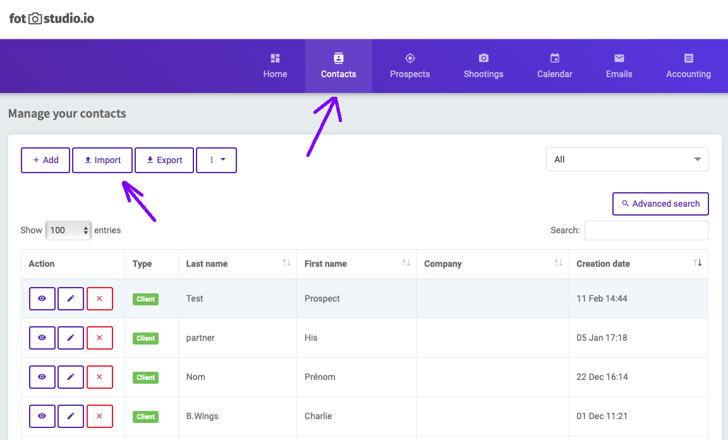This screenshot has height=440, width=728.
Task: Open the Advanced search panel
Action: coord(660,204)
